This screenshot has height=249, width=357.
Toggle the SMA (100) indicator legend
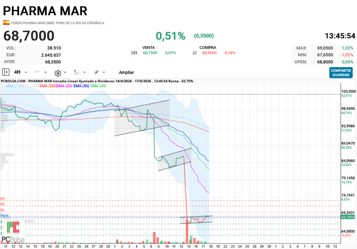click(14, 86)
